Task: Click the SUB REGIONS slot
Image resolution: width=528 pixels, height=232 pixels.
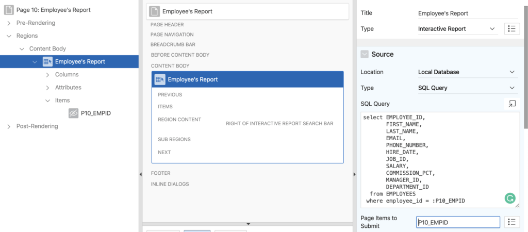Action: (x=174, y=139)
